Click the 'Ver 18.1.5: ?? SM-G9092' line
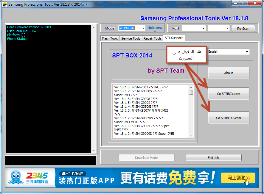The image size is (264, 194). click(x=135, y=103)
